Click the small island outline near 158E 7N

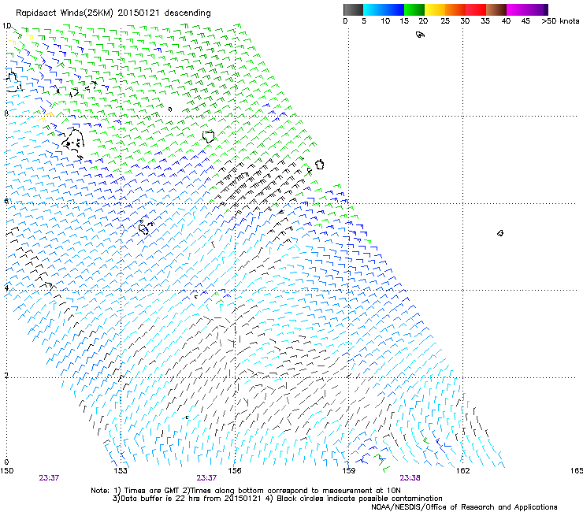point(320,164)
